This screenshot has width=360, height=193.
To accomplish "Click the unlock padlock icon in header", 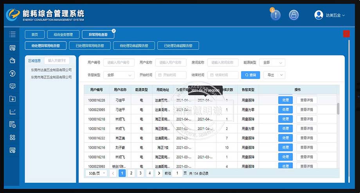I will [x=293, y=15].
